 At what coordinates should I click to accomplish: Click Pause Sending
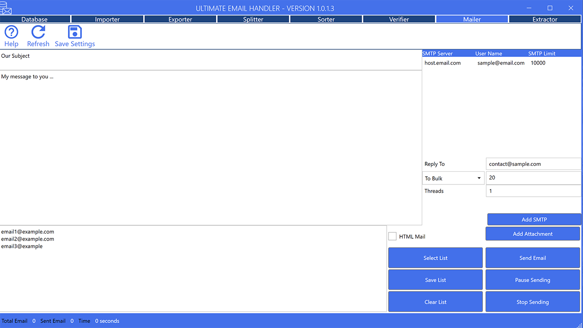click(x=532, y=280)
